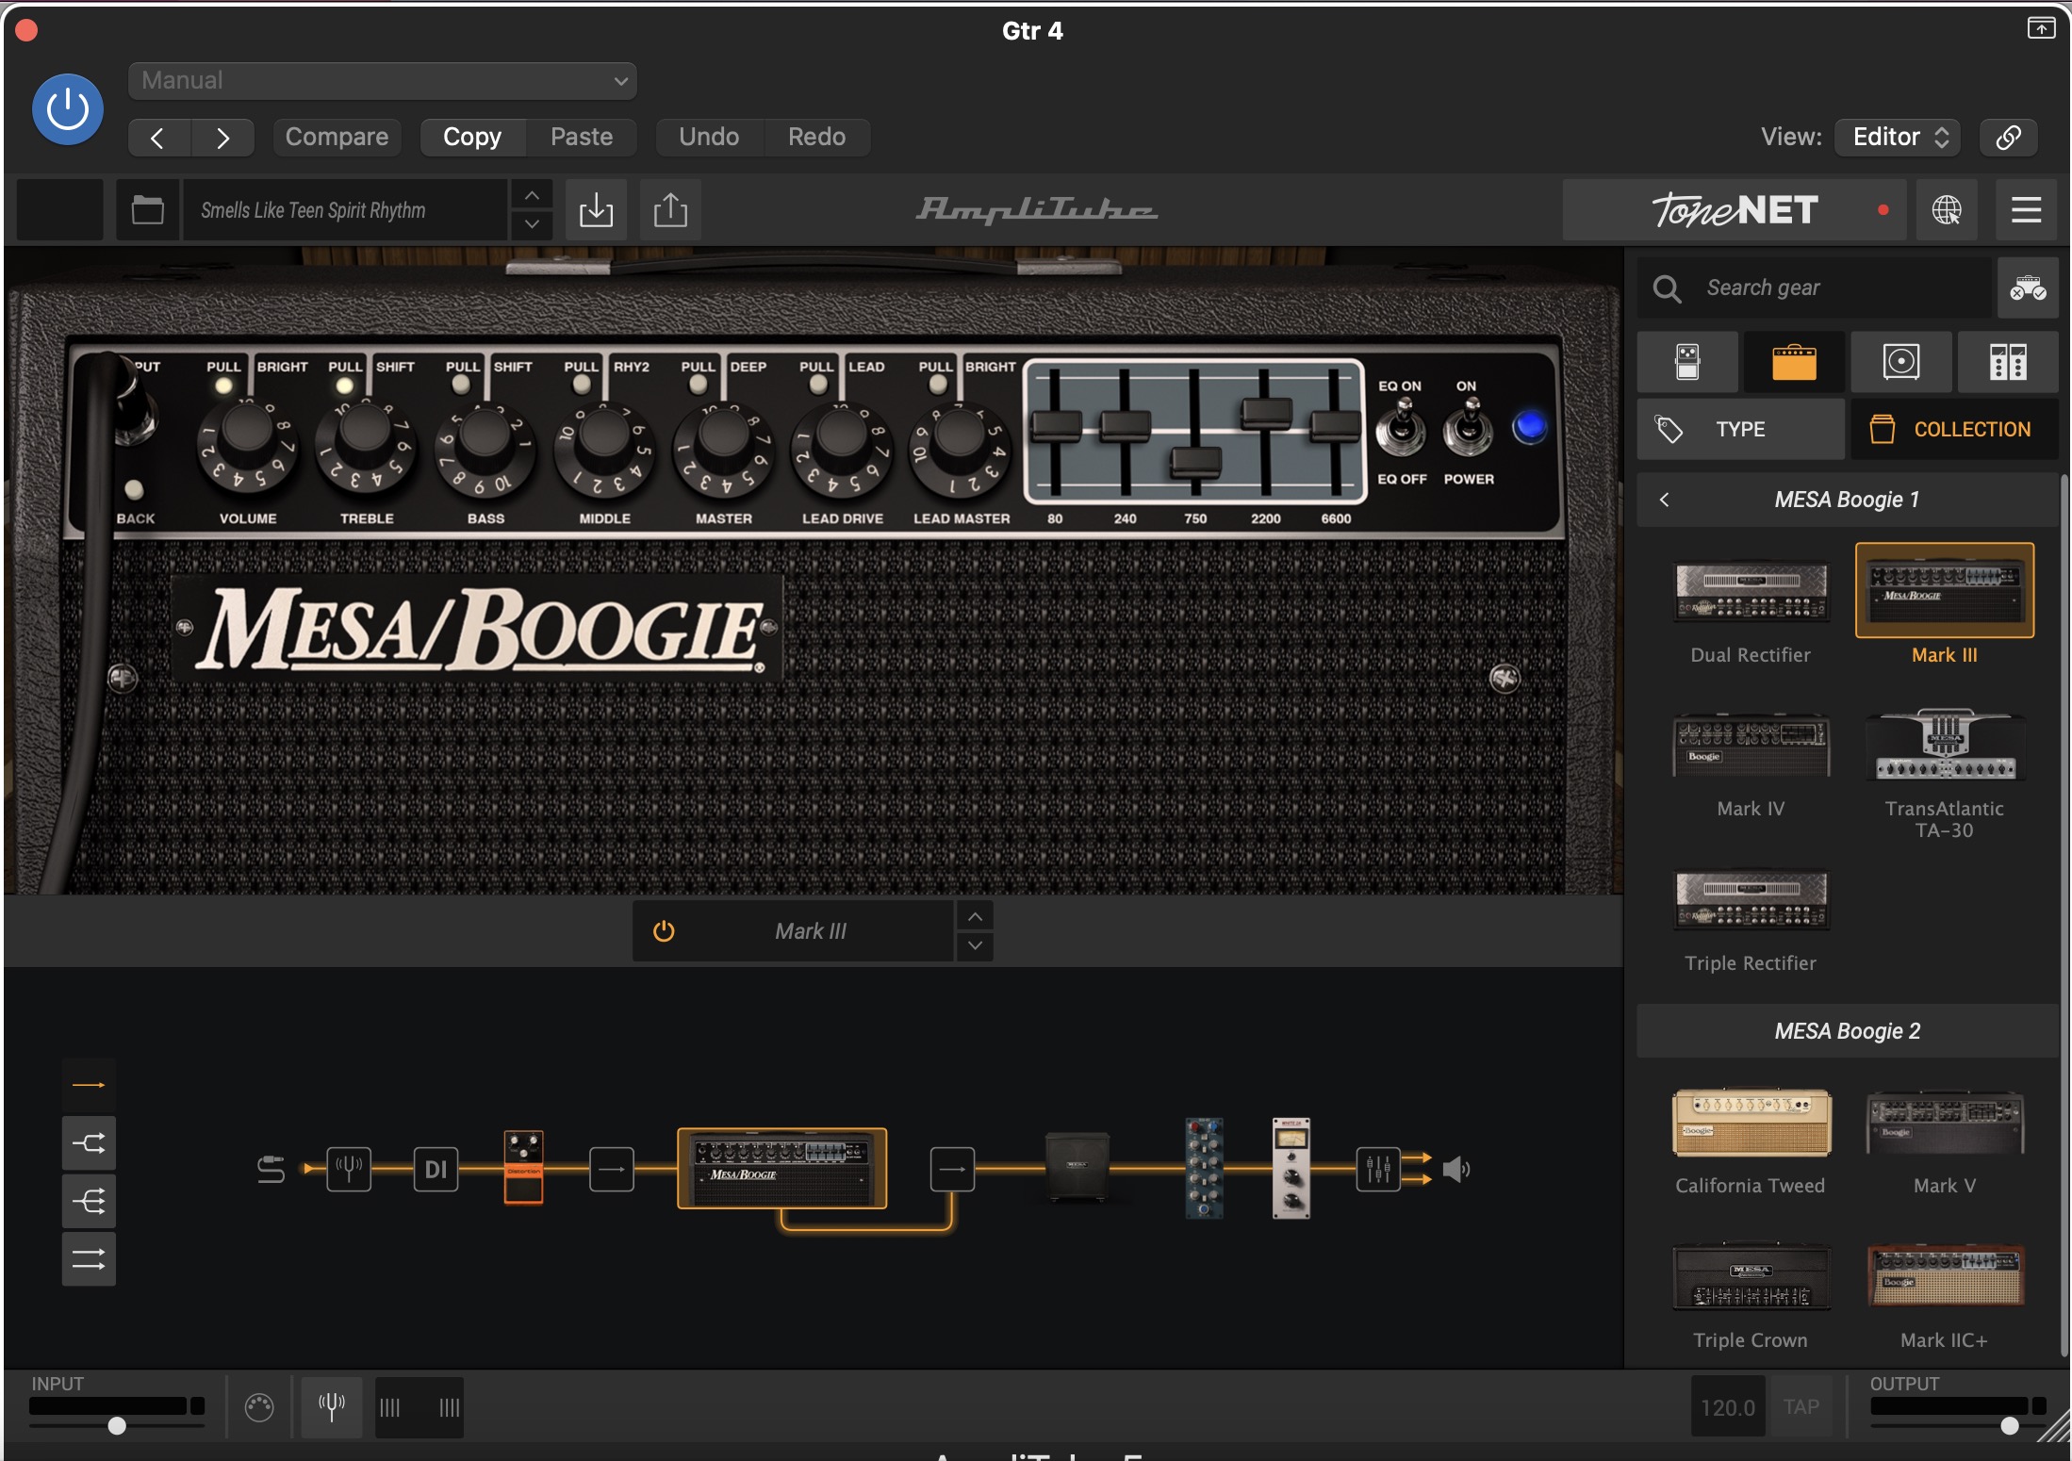Click the Copy button
This screenshot has width=2072, height=1461.
(472, 138)
